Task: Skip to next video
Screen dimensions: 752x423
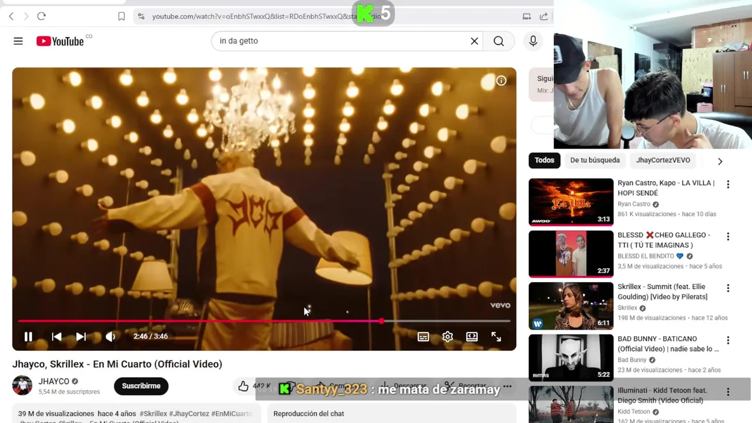Action: click(81, 337)
